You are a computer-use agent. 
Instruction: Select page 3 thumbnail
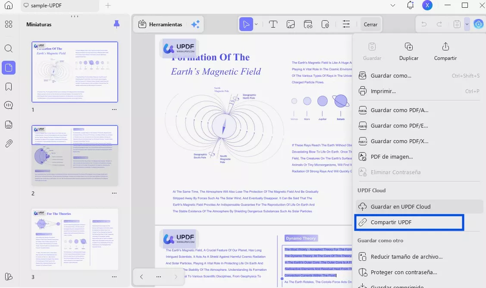pos(75,239)
